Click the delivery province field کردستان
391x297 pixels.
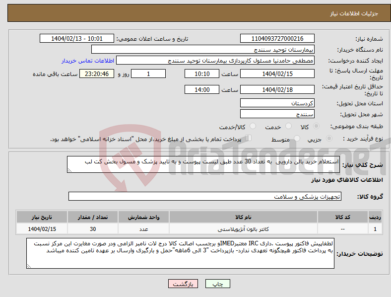click(x=277, y=103)
